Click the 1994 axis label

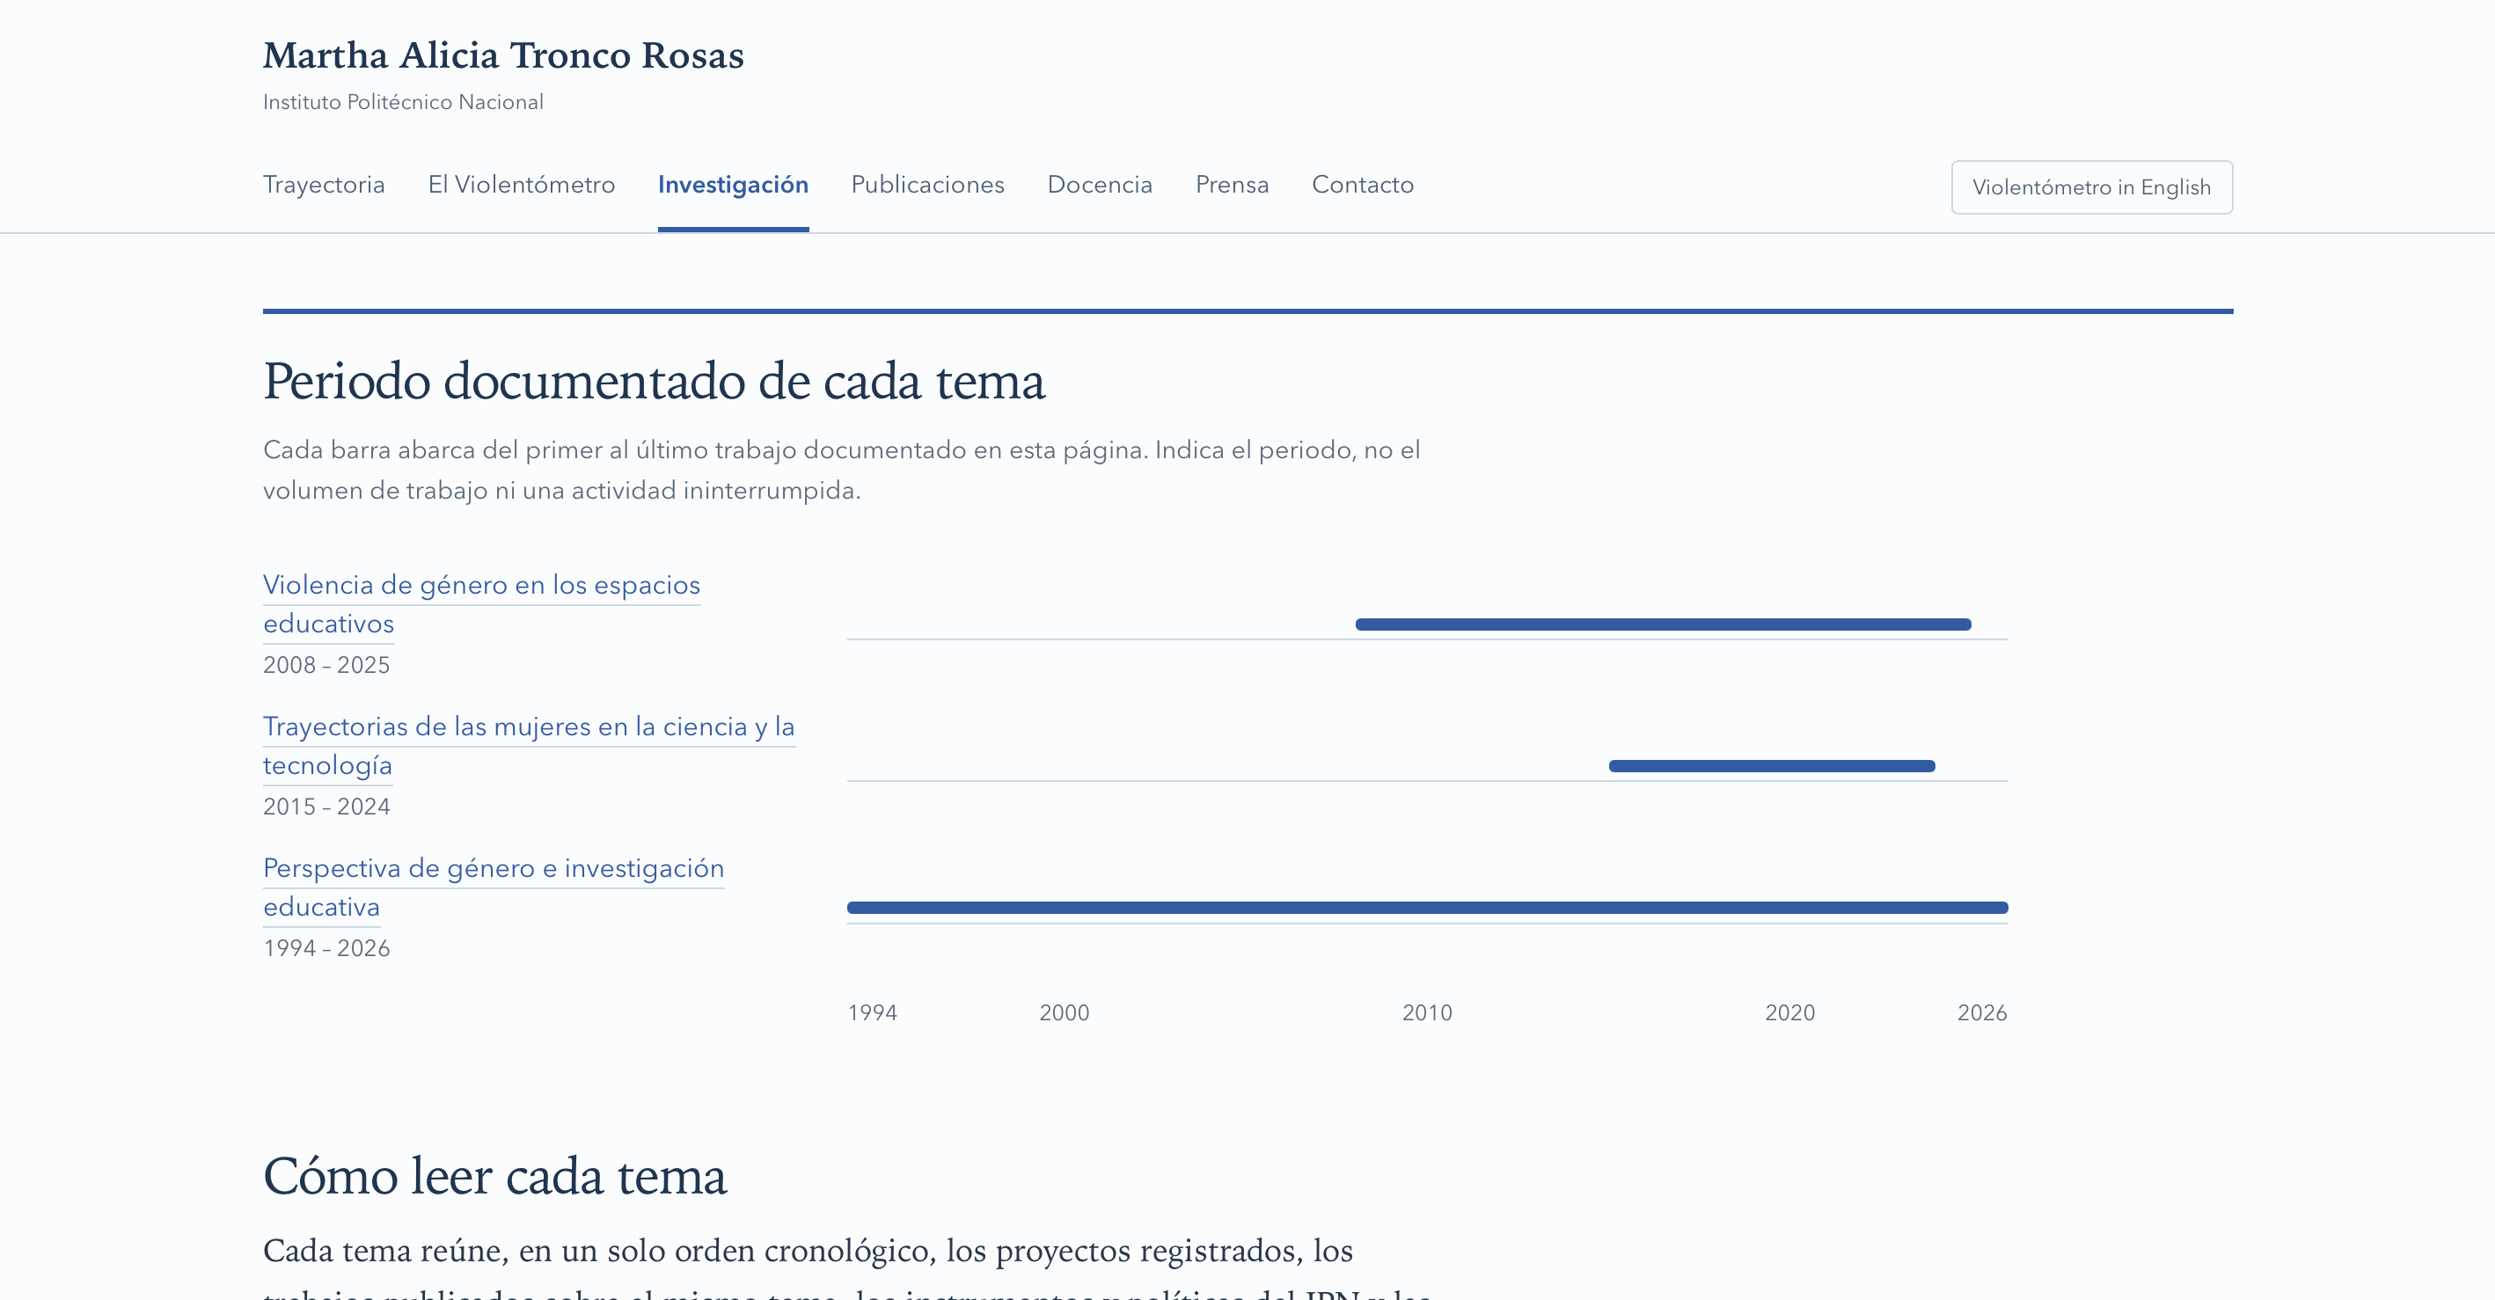pyautogui.click(x=872, y=1012)
